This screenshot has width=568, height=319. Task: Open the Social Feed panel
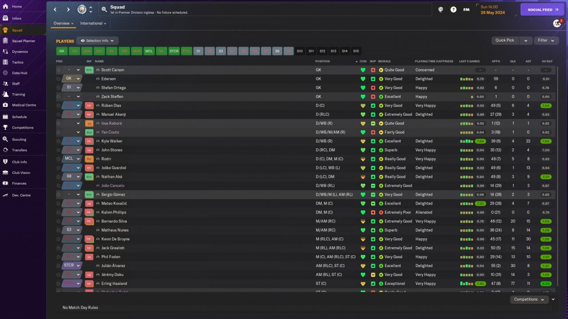(542, 9)
